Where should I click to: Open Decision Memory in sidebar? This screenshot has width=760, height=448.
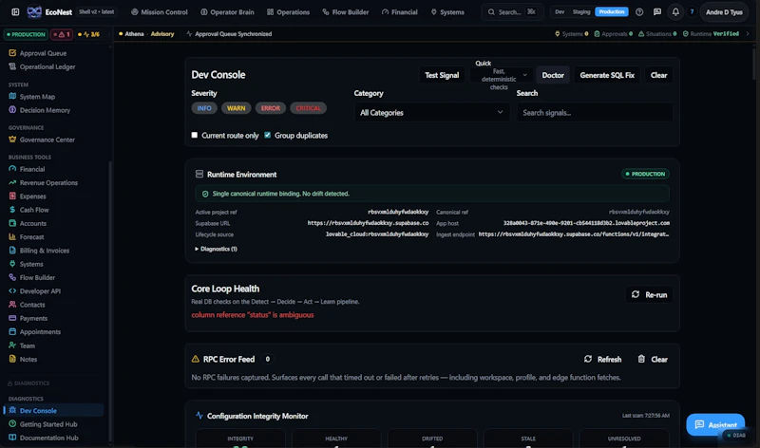pos(40,110)
